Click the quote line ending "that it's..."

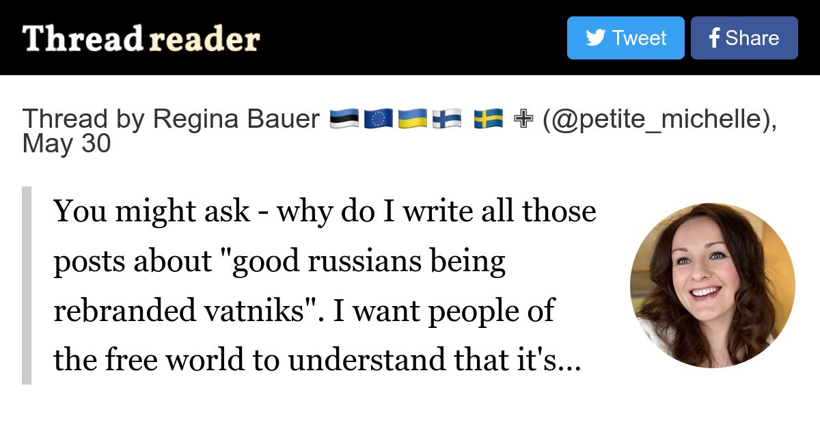[317, 360]
